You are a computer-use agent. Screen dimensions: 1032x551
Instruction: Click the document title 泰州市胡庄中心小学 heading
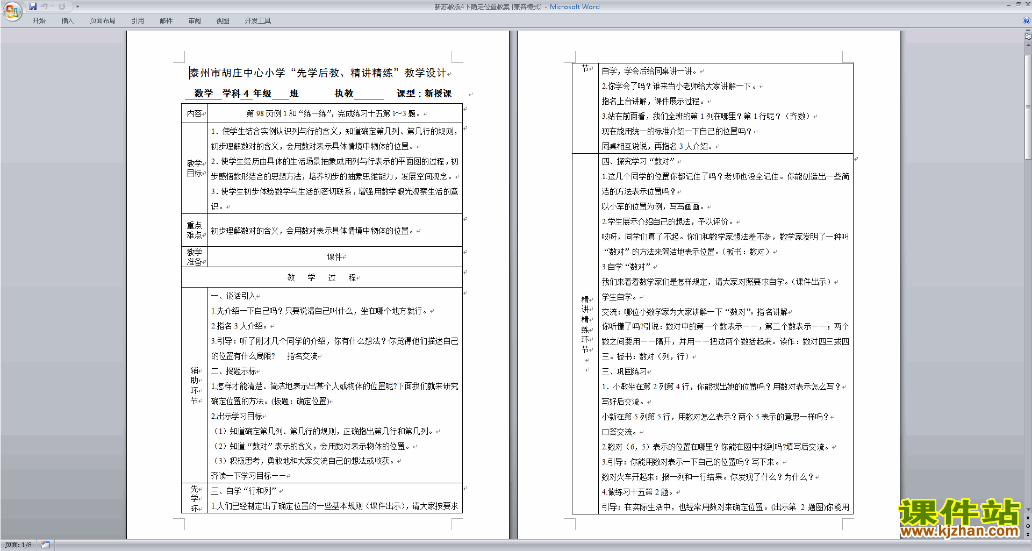pyautogui.click(x=318, y=73)
